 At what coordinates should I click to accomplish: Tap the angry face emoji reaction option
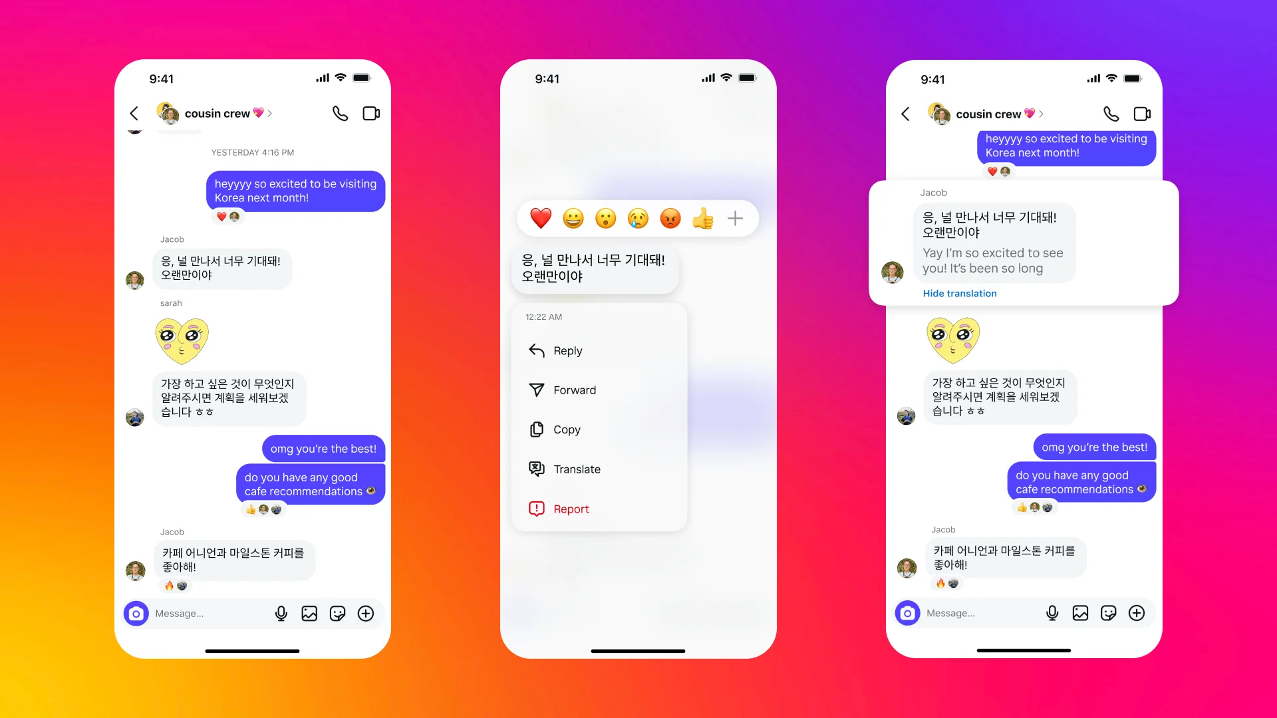click(668, 218)
